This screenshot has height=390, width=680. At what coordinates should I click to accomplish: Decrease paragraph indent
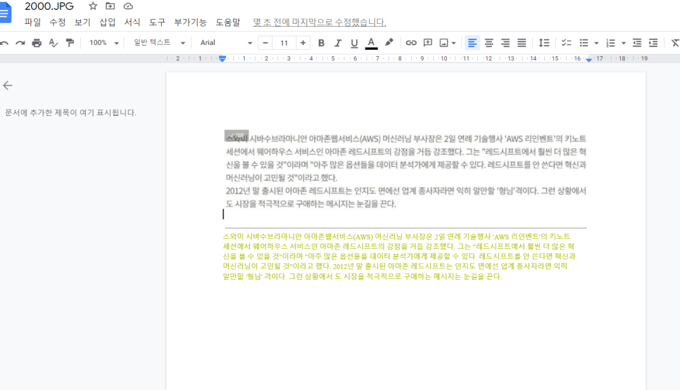pyautogui.click(x=636, y=43)
